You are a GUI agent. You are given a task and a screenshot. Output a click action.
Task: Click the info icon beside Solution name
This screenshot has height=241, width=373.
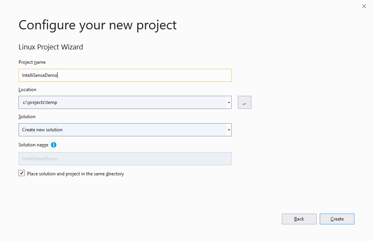(x=54, y=145)
